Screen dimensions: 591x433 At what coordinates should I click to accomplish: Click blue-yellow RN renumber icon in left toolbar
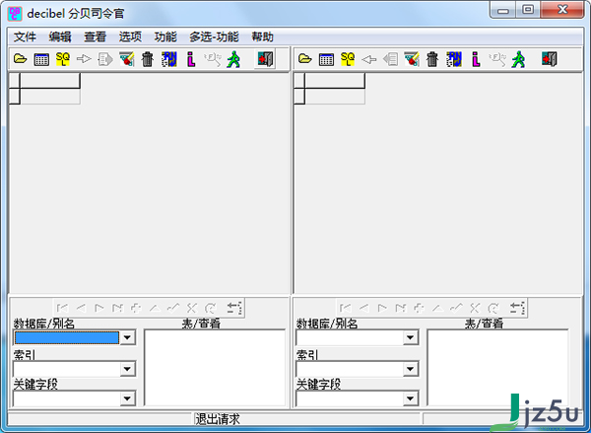[x=169, y=59]
